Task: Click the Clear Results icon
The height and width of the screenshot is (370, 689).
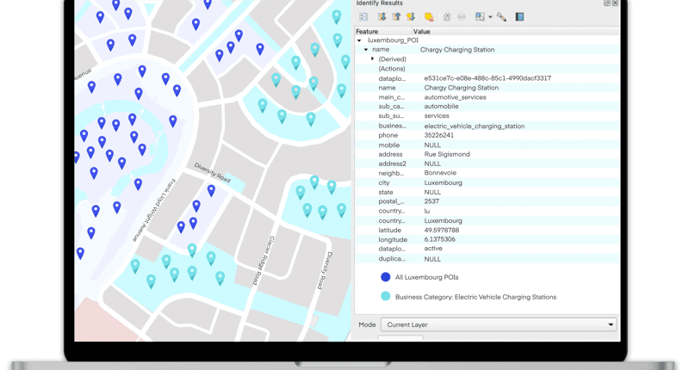Action: pyautogui.click(x=429, y=16)
